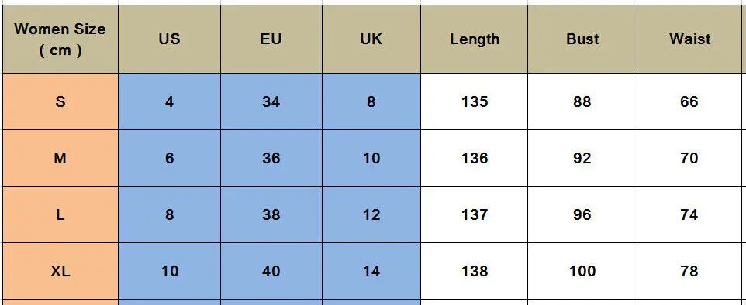Click Waist value 74 cell
746x305 pixels.
click(689, 214)
